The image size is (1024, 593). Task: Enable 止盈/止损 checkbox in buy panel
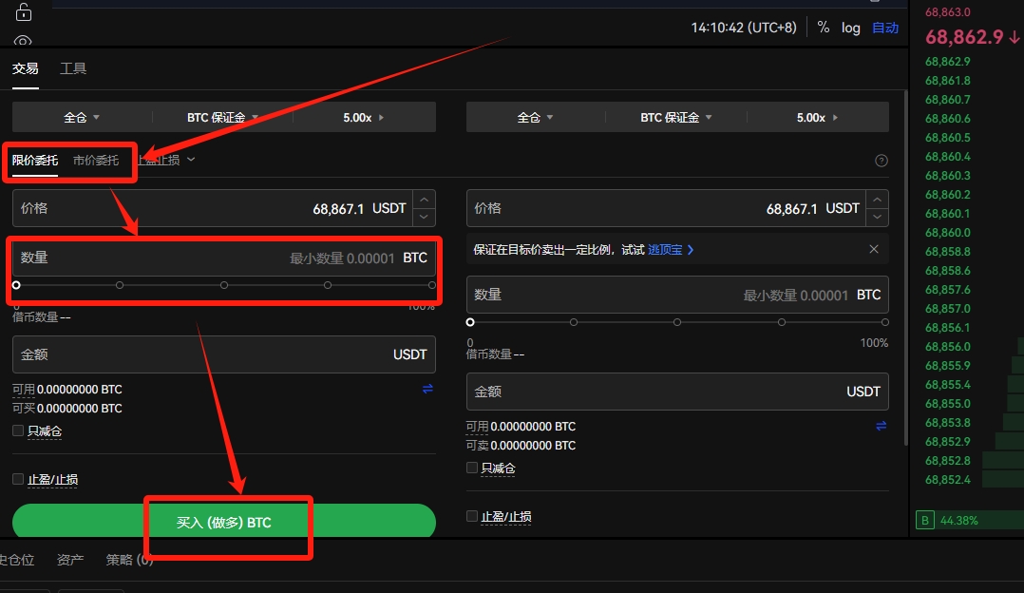[x=18, y=479]
